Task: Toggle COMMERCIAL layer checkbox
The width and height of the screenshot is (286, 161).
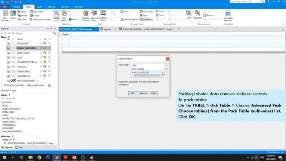Action: pyautogui.click(x=8, y=76)
